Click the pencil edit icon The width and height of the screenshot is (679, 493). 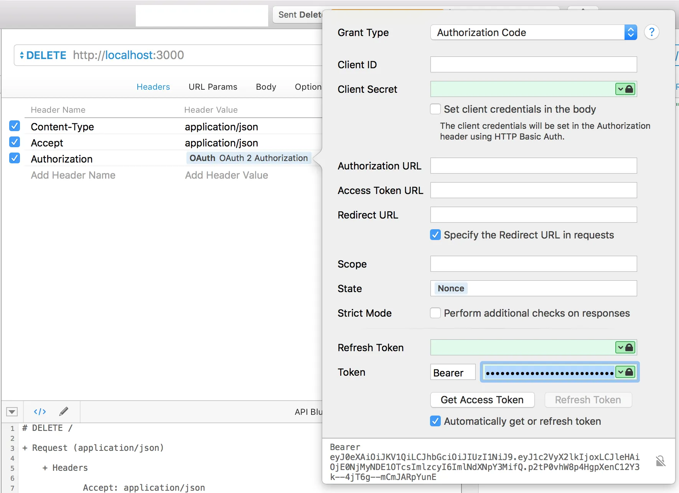tap(64, 412)
